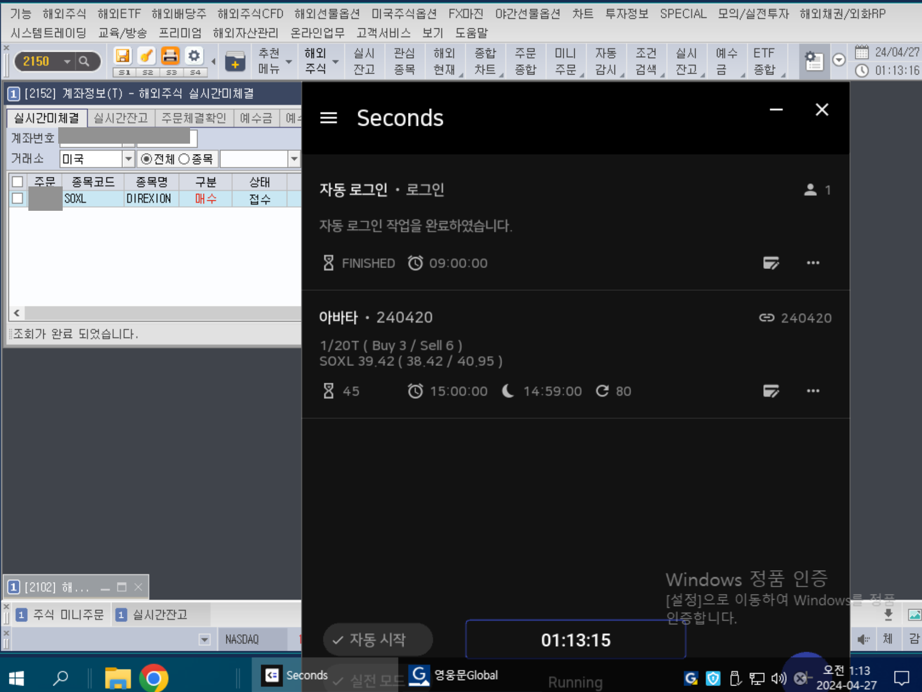This screenshot has height=692, width=922.
Task: Toggle the 자동 시작 chip in Seconds
Action: pos(378,639)
